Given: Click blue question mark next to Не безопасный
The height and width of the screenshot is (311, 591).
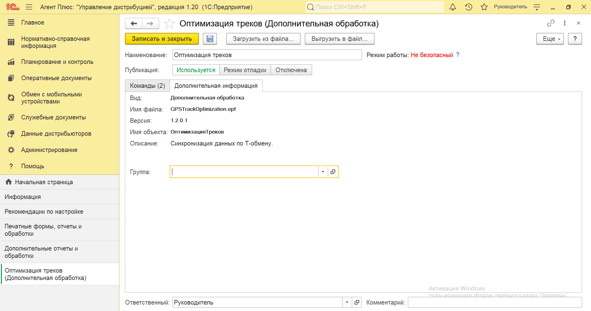Looking at the screenshot, I should tap(458, 55).
